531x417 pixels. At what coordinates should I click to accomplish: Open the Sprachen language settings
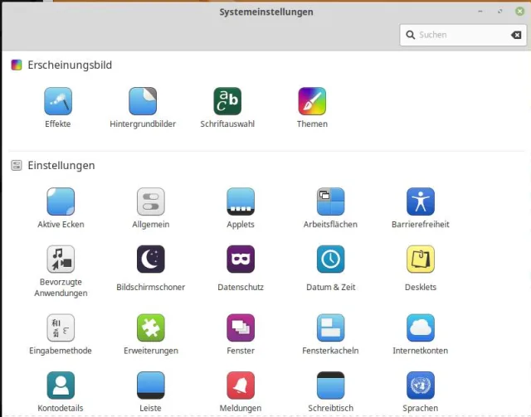tap(421, 385)
